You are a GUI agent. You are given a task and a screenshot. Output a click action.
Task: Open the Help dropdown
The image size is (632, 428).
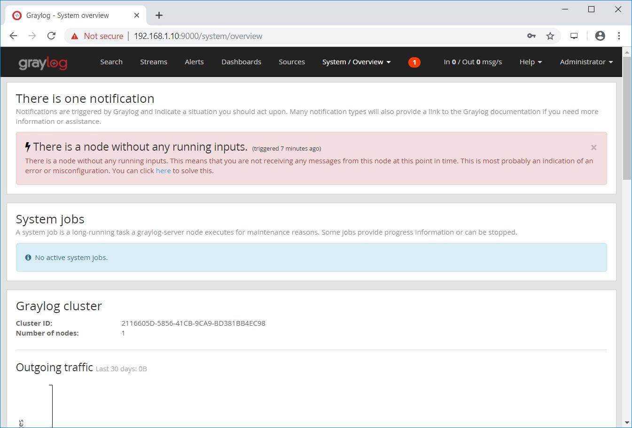tap(530, 61)
